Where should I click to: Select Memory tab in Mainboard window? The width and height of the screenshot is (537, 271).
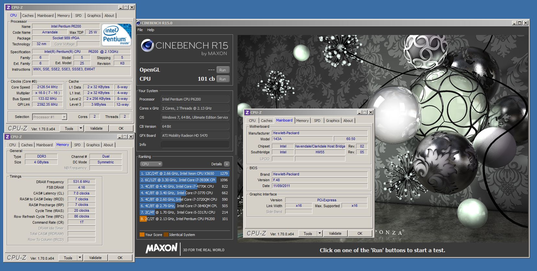[302, 121]
